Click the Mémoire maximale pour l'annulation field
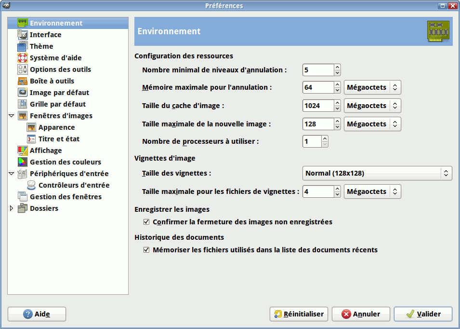This screenshot has height=329, width=460. [318, 87]
